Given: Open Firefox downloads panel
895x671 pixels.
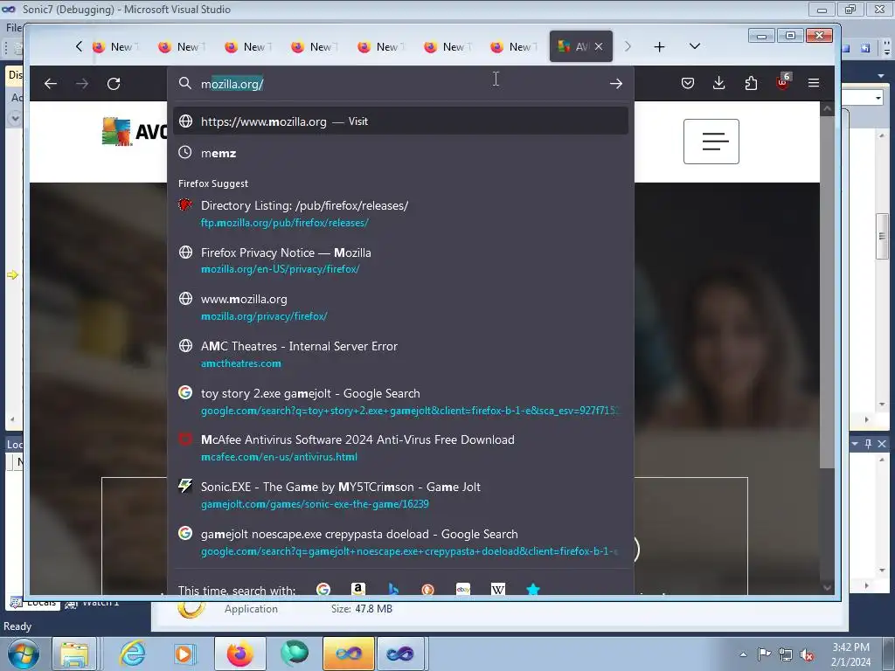Looking at the screenshot, I should point(719,83).
